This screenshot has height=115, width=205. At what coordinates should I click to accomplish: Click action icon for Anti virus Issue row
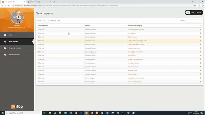pyautogui.click(x=201, y=67)
